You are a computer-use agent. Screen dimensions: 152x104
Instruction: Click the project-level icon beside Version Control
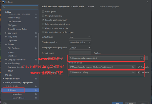pos(36,79)
